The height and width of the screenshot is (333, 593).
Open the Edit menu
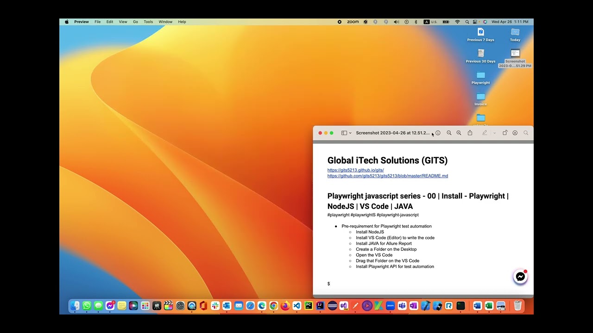coord(110,22)
